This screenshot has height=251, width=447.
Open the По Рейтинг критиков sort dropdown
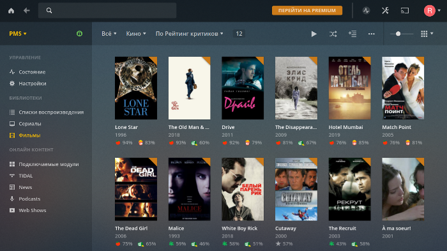(189, 34)
